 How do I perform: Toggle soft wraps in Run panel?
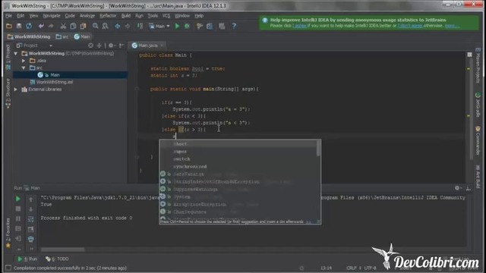pyautogui.click(x=30, y=219)
